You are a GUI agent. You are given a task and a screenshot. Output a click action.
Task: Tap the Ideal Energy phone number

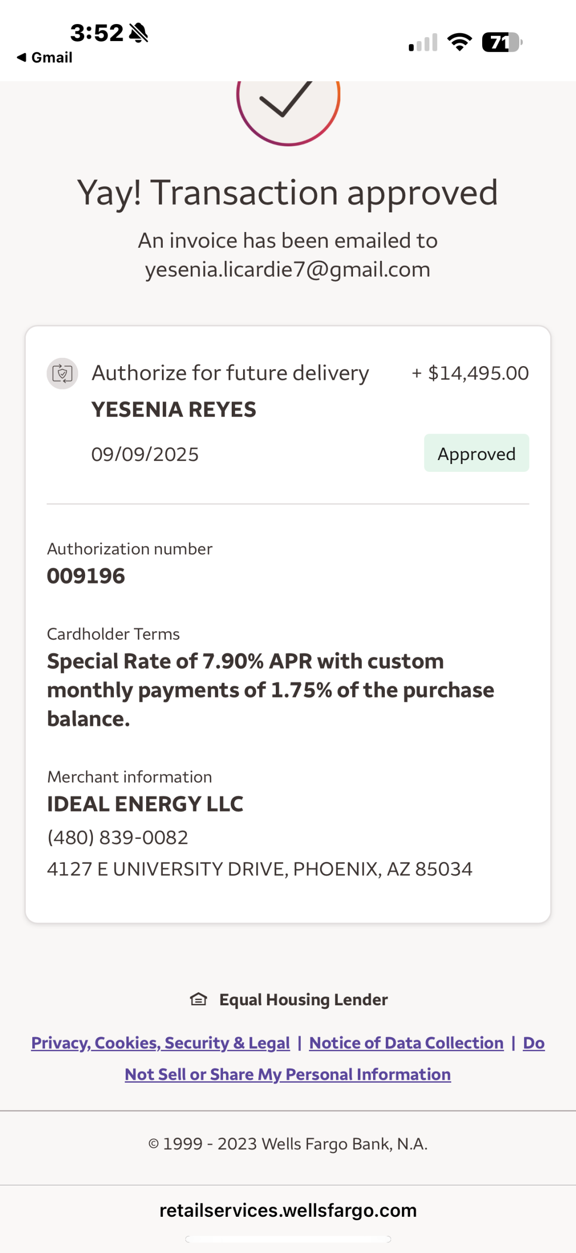coord(117,837)
